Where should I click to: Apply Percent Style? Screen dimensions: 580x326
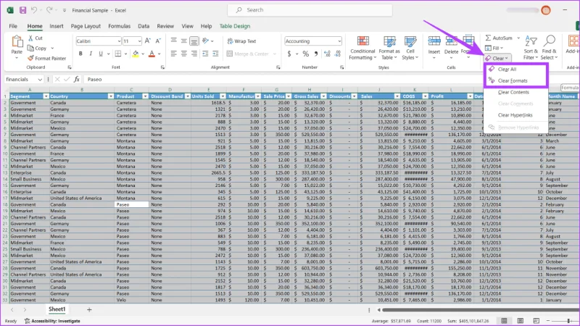(x=305, y=54)
